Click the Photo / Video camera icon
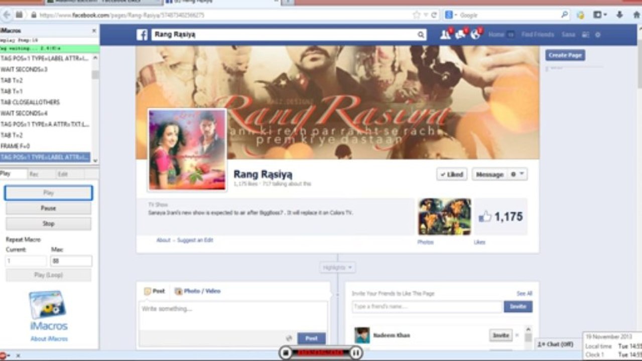This screenshot has width=642, height=361. pyautogui.click(x=178, y=291)
